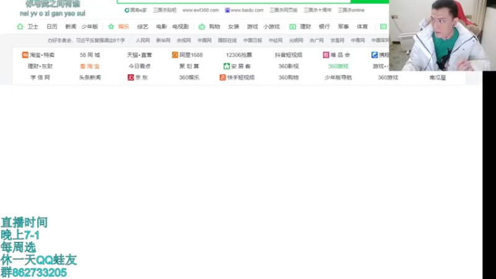Open the 日历 navigation item
The height and width of the screenshot is (279, 496).
pyautogui.click(x=52, y=27)
